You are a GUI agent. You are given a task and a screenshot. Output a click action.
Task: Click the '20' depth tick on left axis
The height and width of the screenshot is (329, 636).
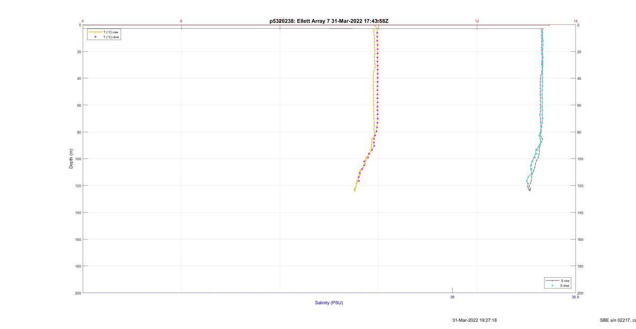[x=79, y=52]
